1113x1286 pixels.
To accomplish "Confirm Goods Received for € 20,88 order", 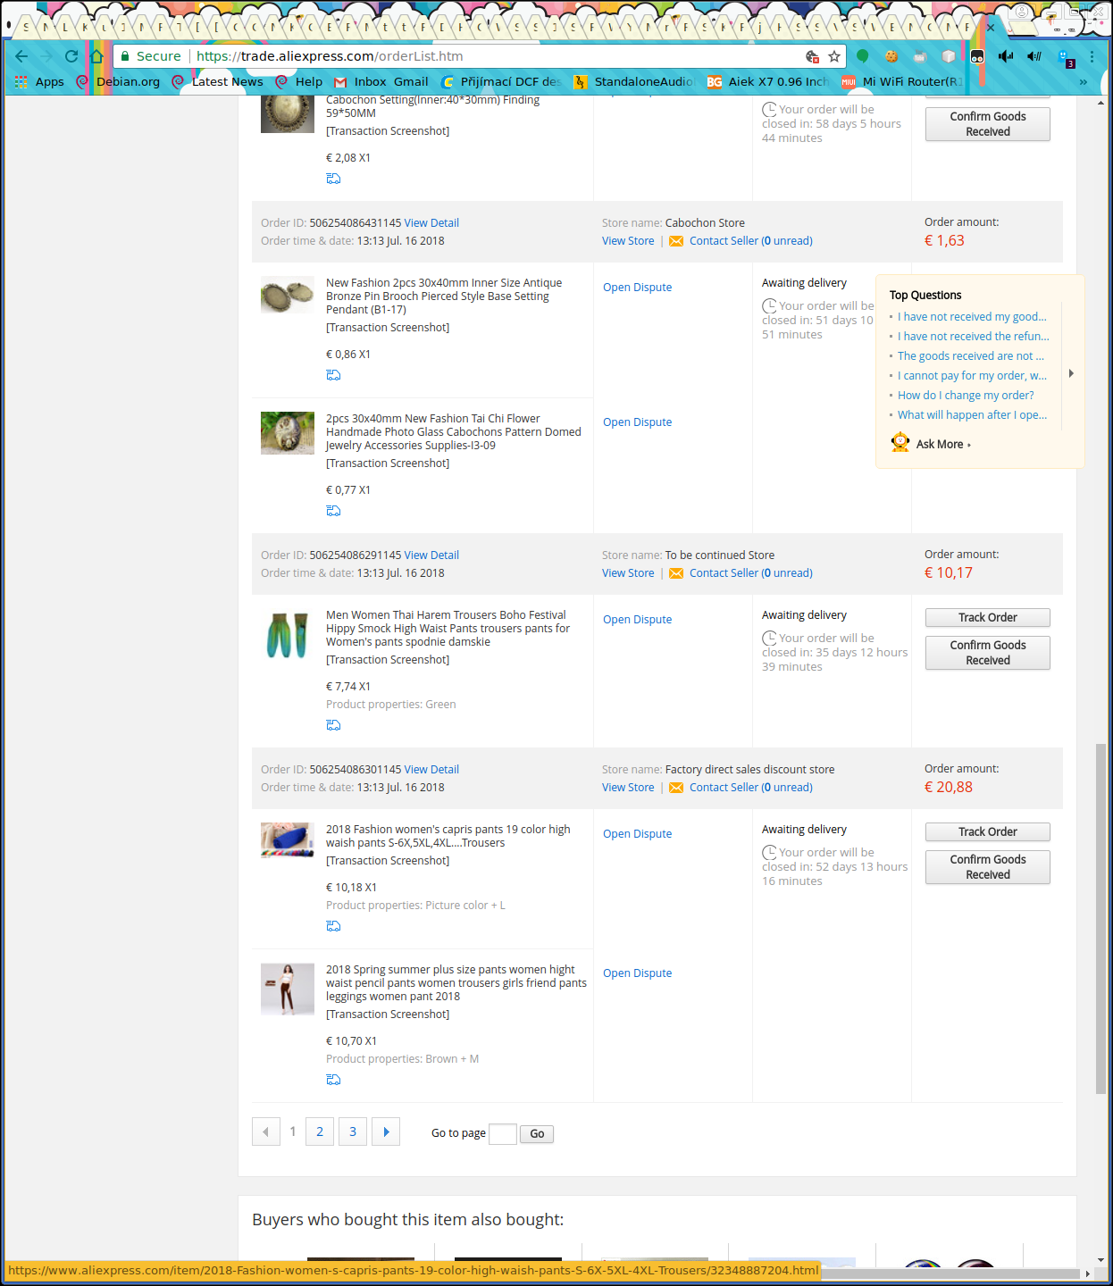I will (988, 867).
